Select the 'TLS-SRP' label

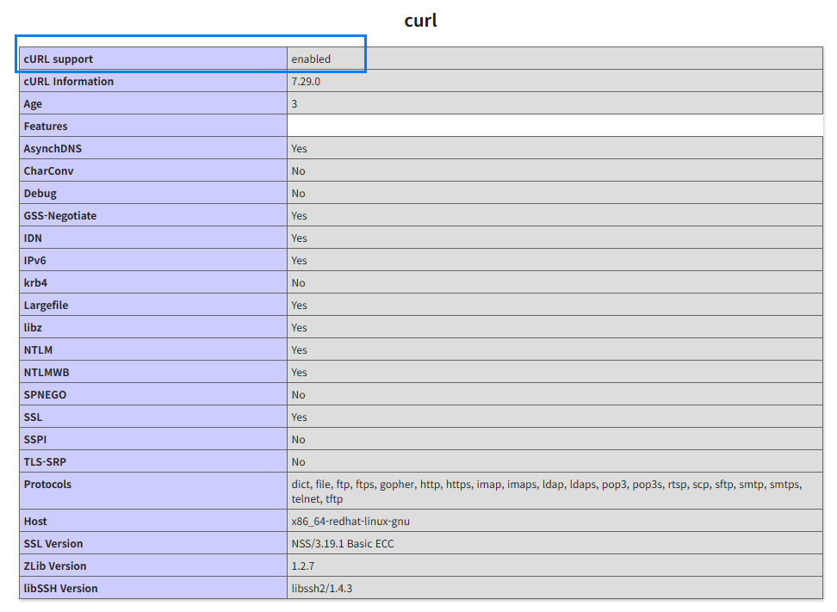tap(45, 462)
